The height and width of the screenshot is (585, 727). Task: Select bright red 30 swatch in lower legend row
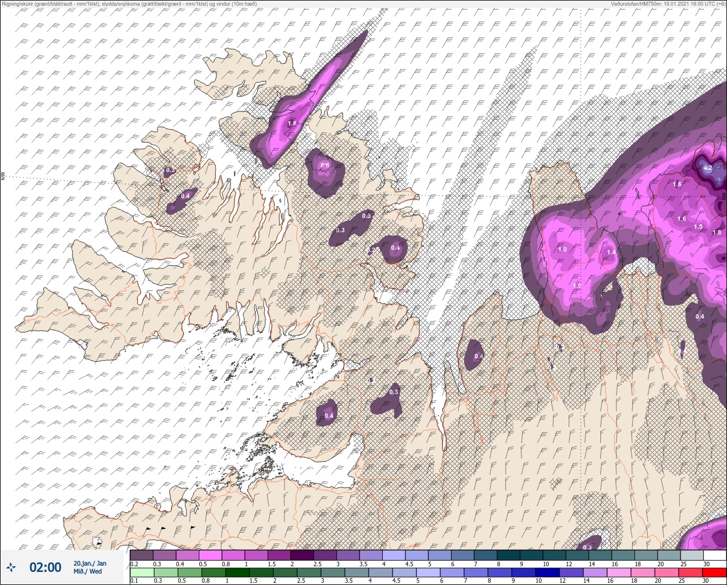[715, 571]
